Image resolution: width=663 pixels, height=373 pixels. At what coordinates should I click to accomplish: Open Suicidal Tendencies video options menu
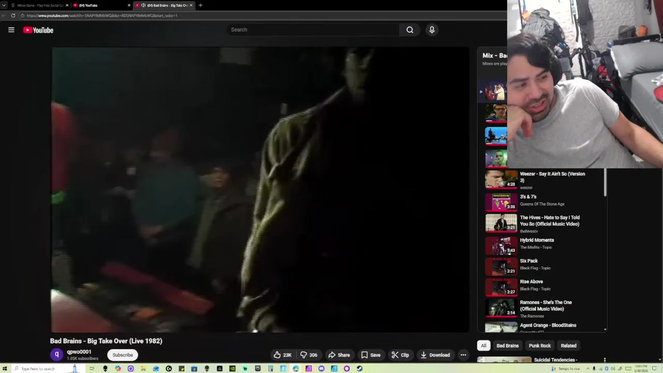point(604,360)
